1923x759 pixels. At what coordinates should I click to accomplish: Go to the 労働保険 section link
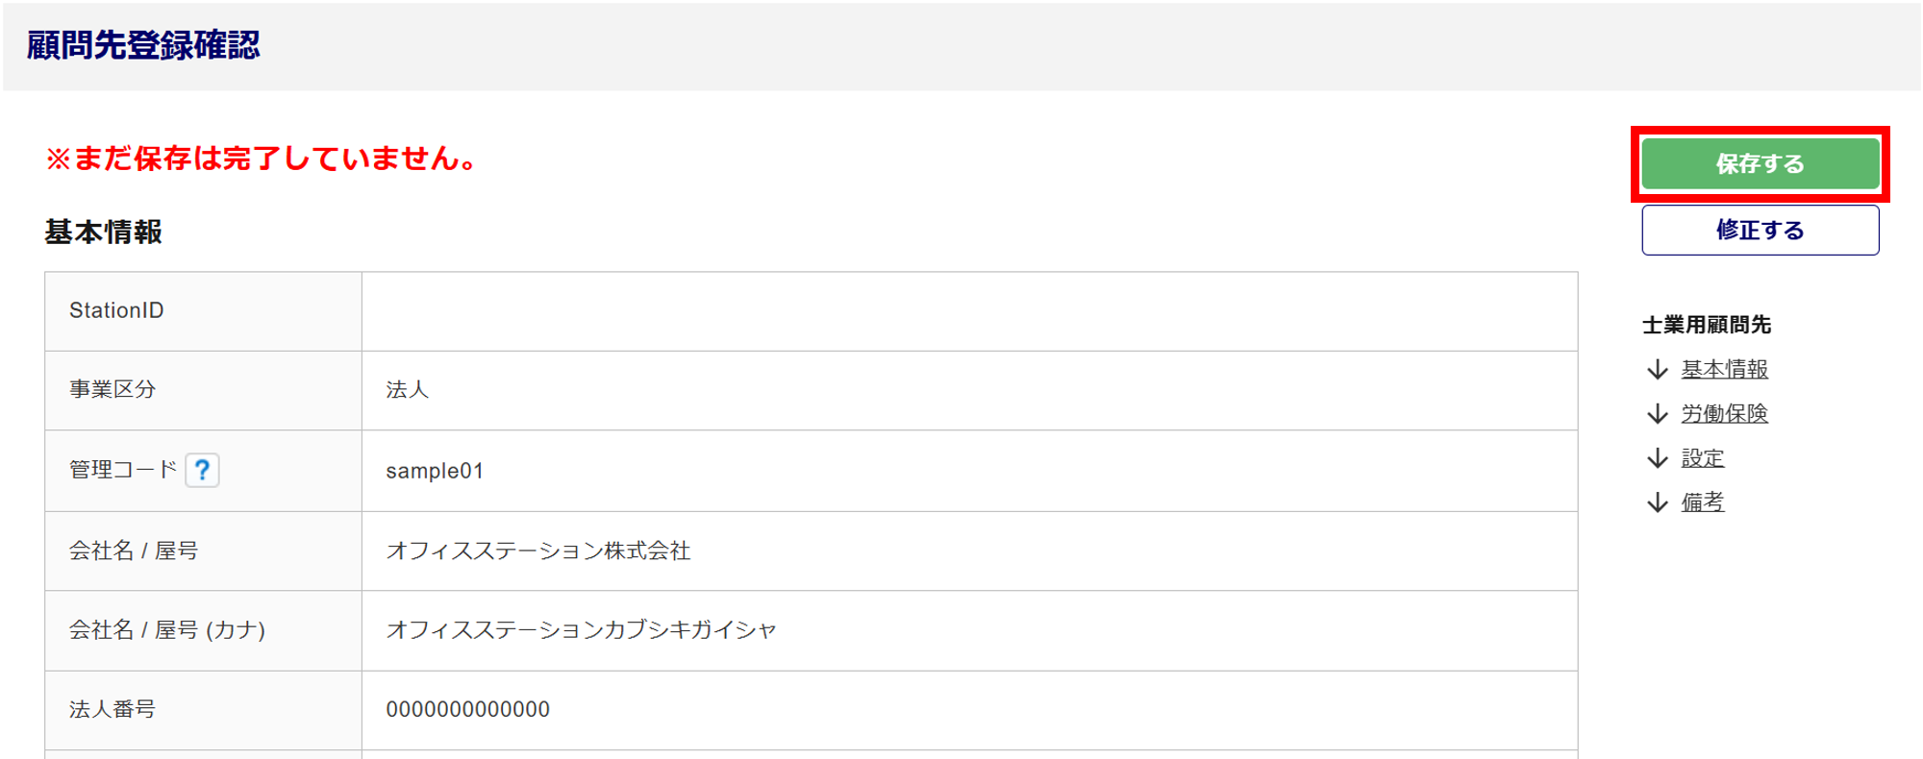pyautogui.click(x=1724, y=413)
